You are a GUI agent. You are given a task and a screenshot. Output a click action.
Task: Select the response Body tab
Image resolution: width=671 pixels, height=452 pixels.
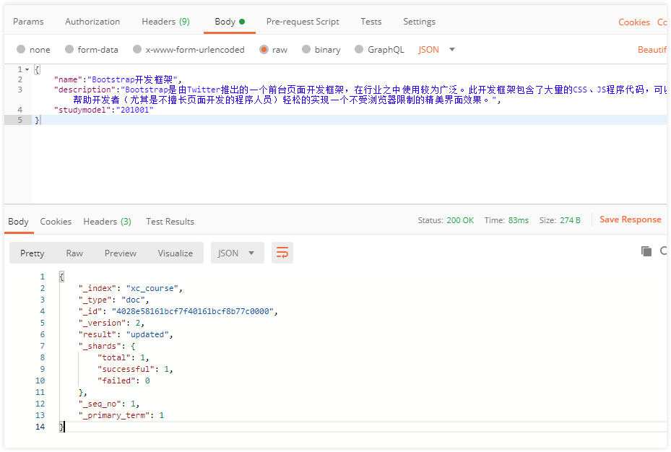click(x=18, y=222)
